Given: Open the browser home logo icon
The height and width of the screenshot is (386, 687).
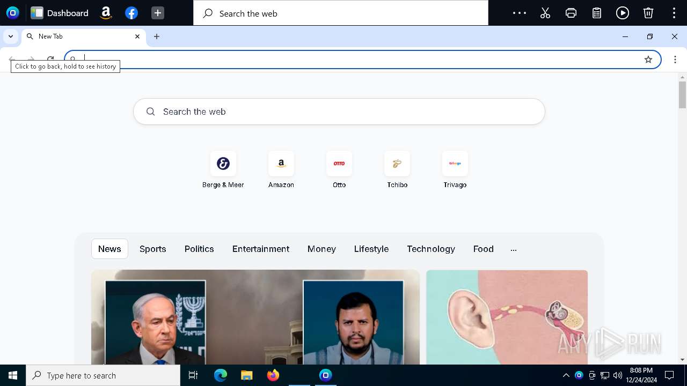Looking at the screenshot, I should click(12, 13).
